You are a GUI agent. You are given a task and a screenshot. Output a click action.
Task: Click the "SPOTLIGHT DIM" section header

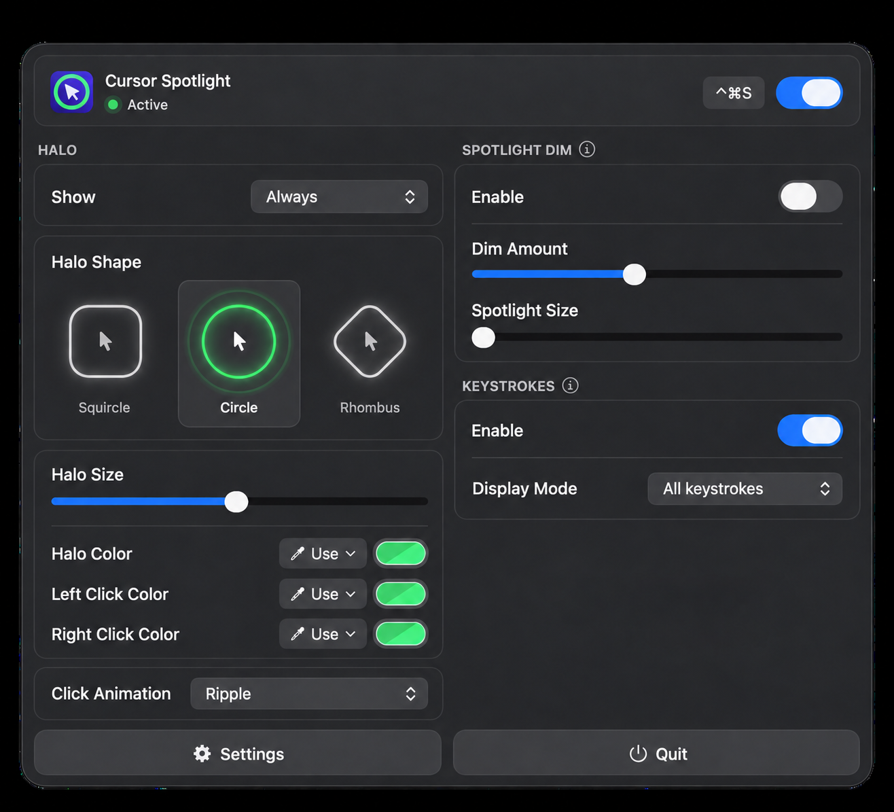[x=517, y=150]
